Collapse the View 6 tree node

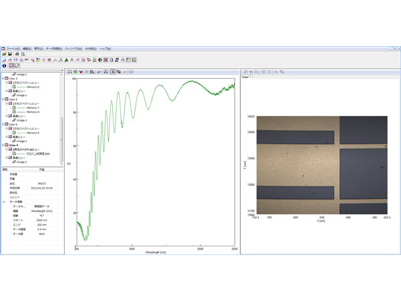click(x=3, y=99)
